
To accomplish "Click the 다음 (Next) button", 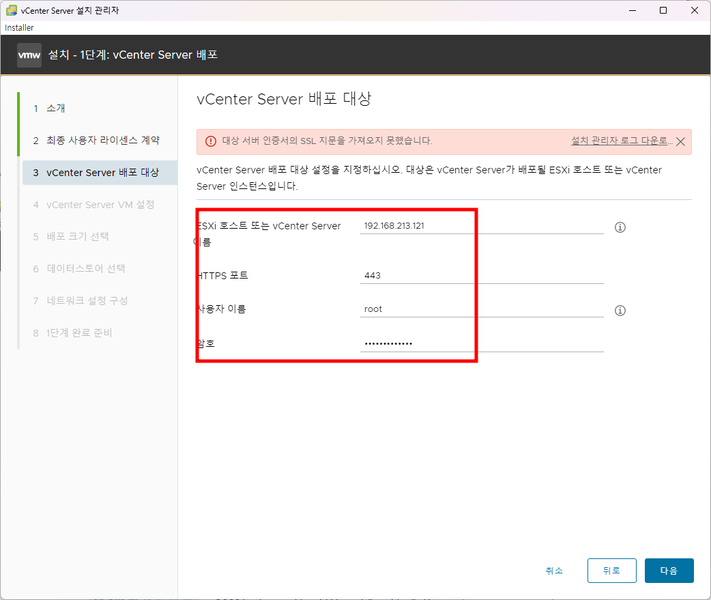I will [x=669, y=571].
